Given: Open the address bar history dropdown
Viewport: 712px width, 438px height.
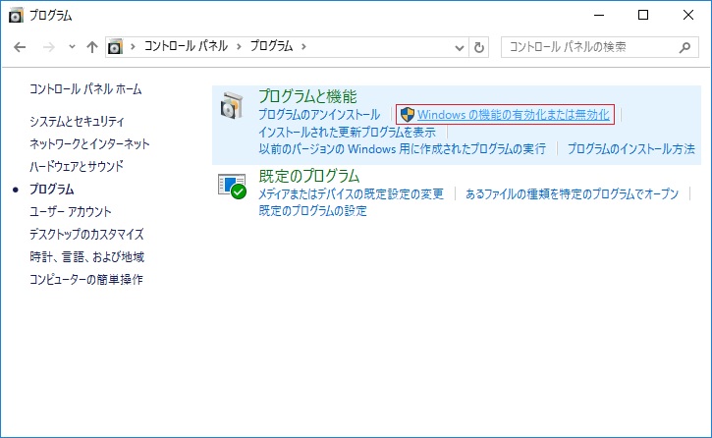Looking at the screenshot, I should pos(460,48).
